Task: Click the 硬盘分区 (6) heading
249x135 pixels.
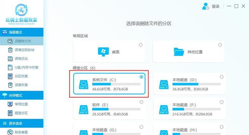Action: click(x=84, y=68)
